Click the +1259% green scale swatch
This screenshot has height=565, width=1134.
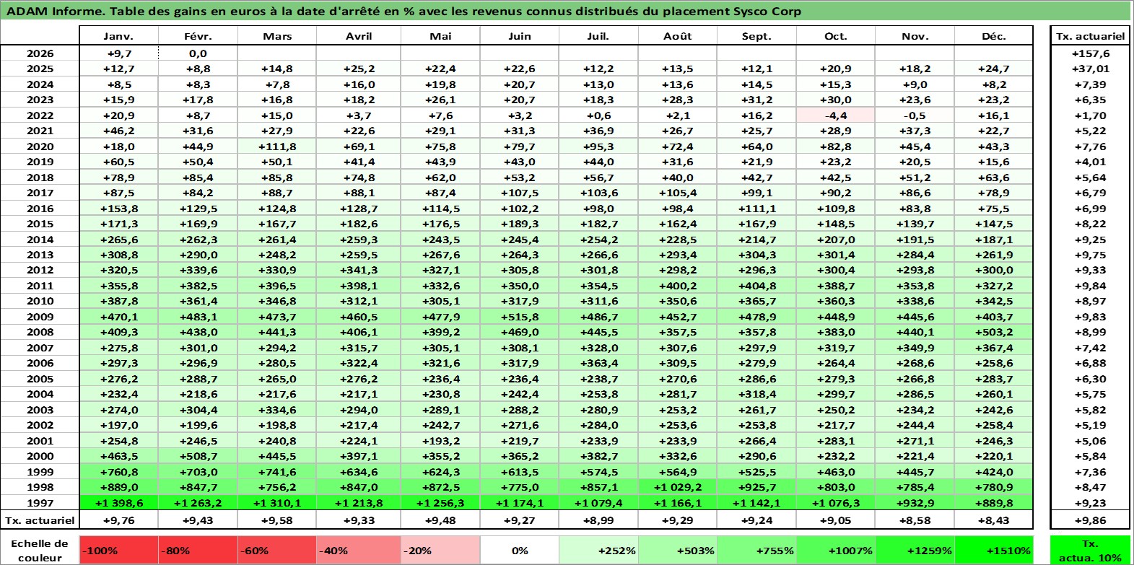(x=915, y=550)
